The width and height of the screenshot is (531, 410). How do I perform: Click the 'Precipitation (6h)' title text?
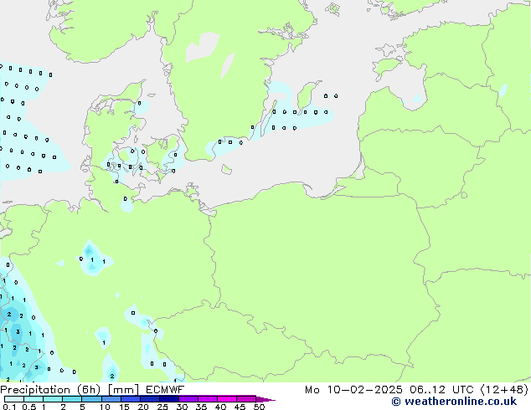[x=50, y=390]
